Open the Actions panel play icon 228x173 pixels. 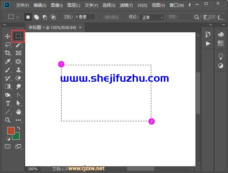tap(208, 44)
